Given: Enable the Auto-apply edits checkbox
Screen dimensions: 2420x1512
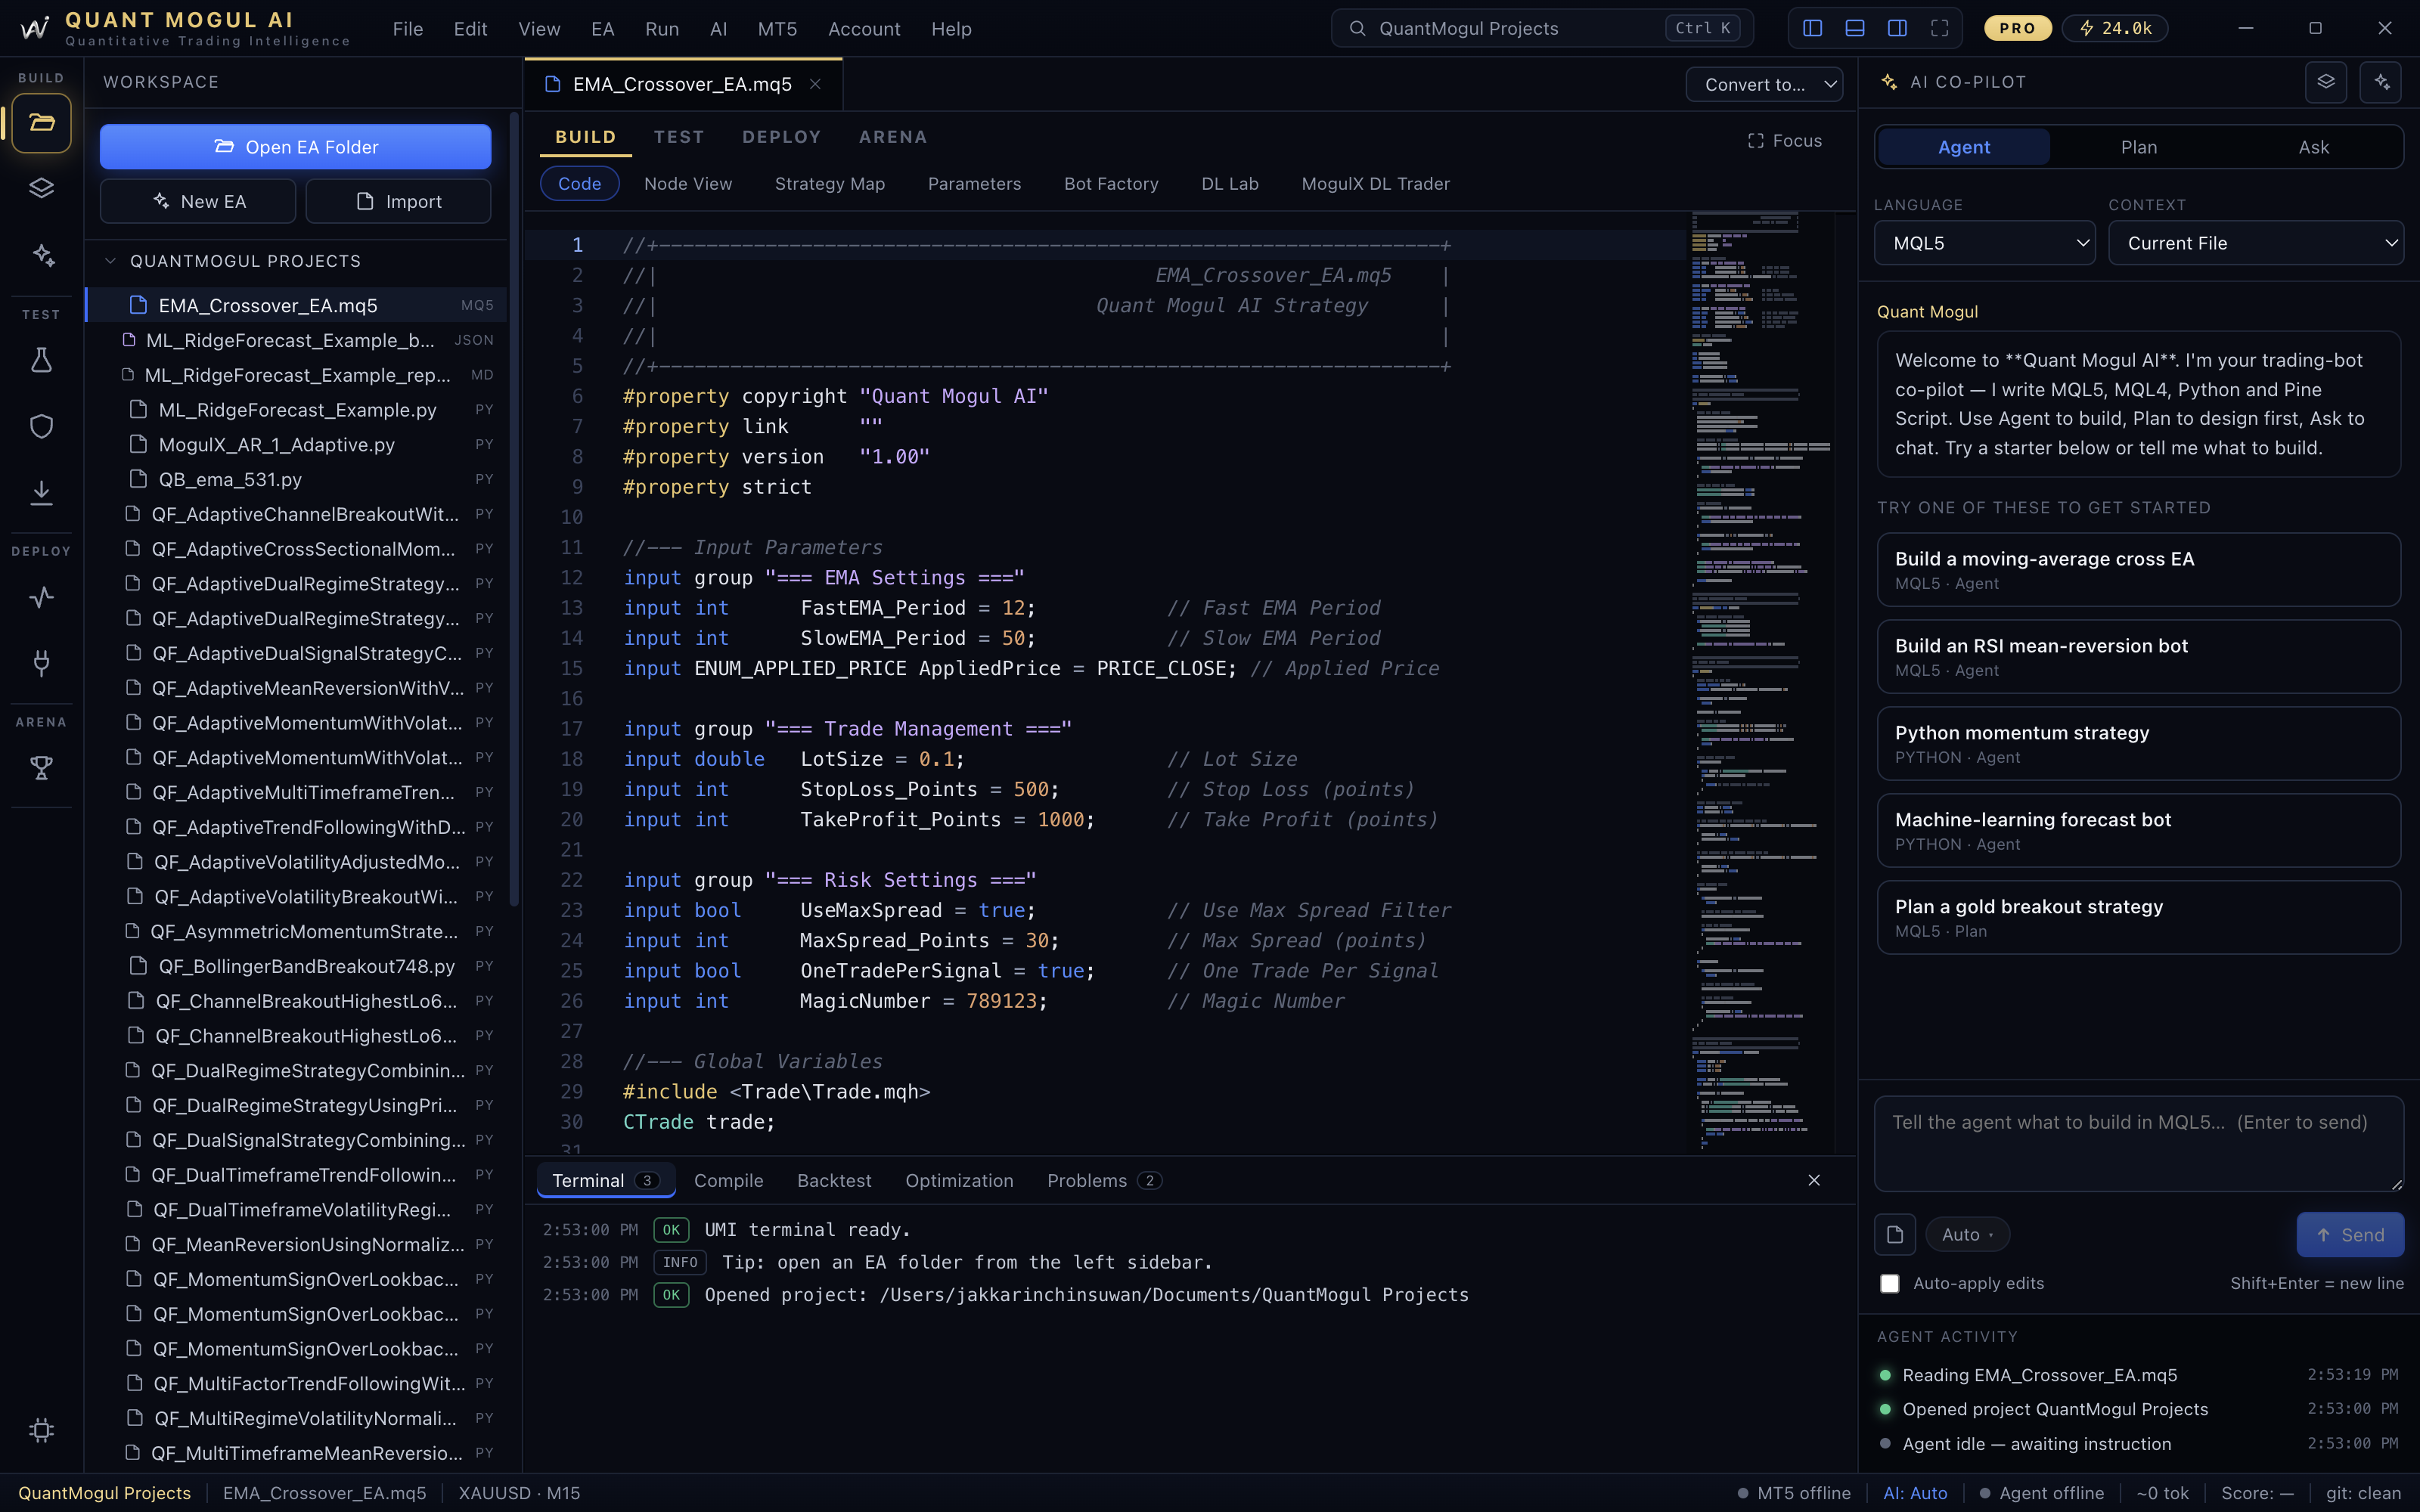Looking at the screenshot, I should coord(1889,1283).
